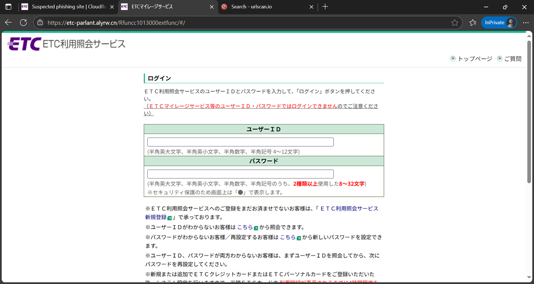The image size is (534, 284).
Task: Open the tab actions menu icon
Action: click(8, 7)
